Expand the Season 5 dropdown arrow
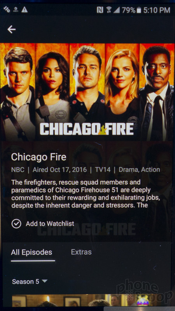Image resolution: width=175 pixels, height=311 pixels. pyautogui.click(x=45, y=281)
